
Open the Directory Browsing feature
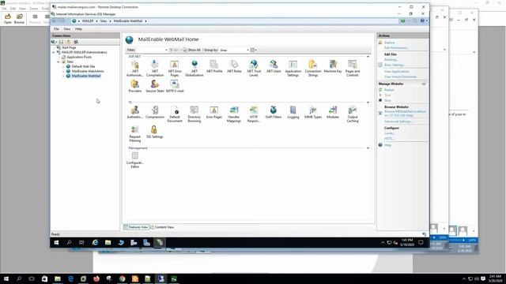click(x=194, y=114)
